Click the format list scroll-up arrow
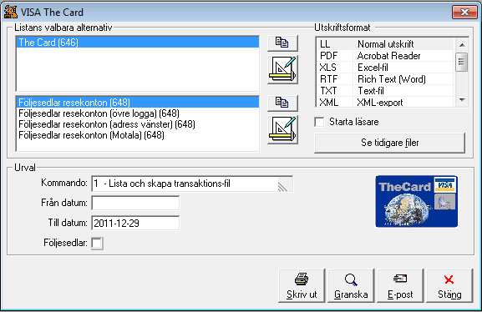This screenshot has width=482, height=312. [x=461, y=44]
